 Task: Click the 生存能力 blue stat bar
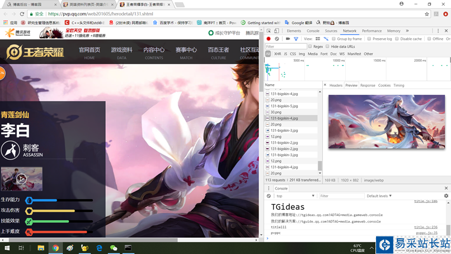point(59,200)
